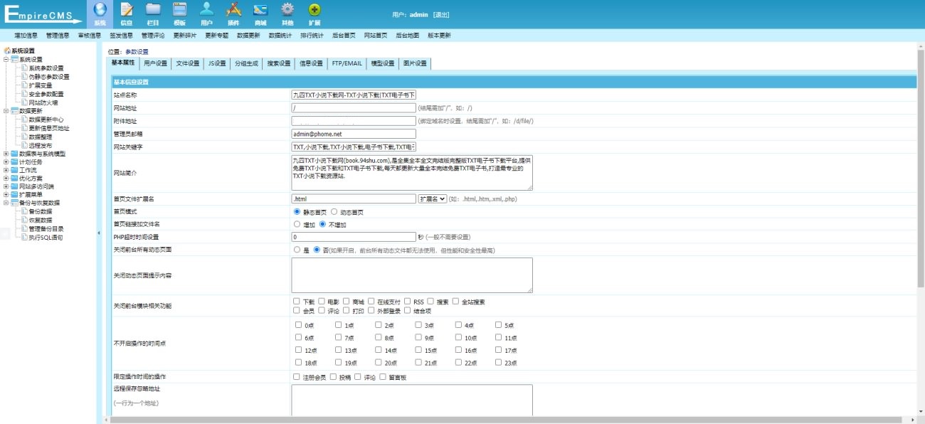Open the 扩展名 dropdown
The width and height of the screenshot is (925, 424).
(x=433, y=199)
